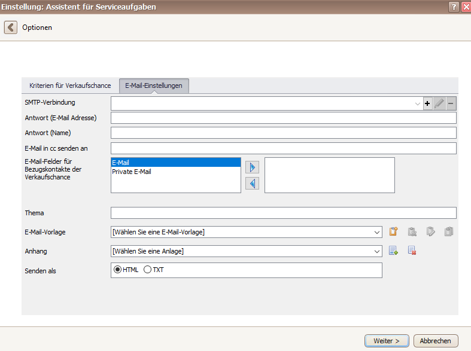Click the Weiter button
Image resolution: width=471 pixels, height=351 pixels.
(387, 341)
